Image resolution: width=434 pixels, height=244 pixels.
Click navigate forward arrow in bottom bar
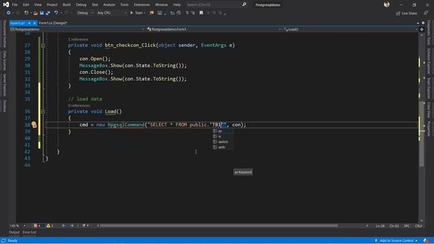(72, 226)
